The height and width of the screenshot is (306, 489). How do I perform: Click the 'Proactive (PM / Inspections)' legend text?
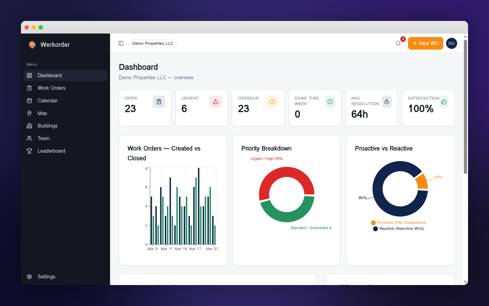point(402,223)
